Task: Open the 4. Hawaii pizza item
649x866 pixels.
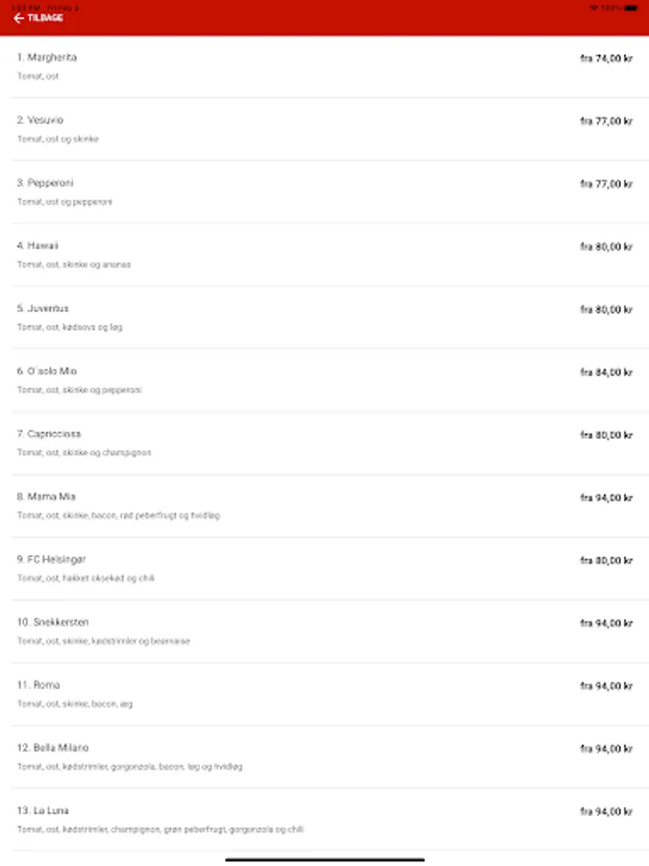Action: 325,255
